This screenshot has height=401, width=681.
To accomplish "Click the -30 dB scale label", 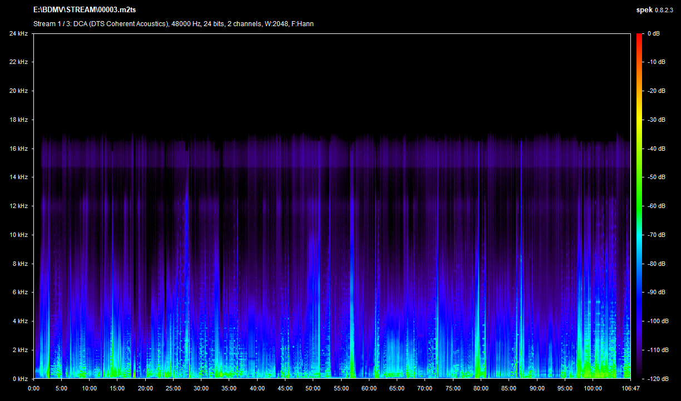I will 657,120.
